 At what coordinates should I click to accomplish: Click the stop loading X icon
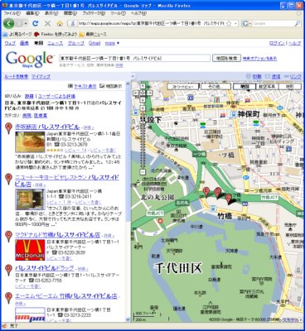[47, 24]
